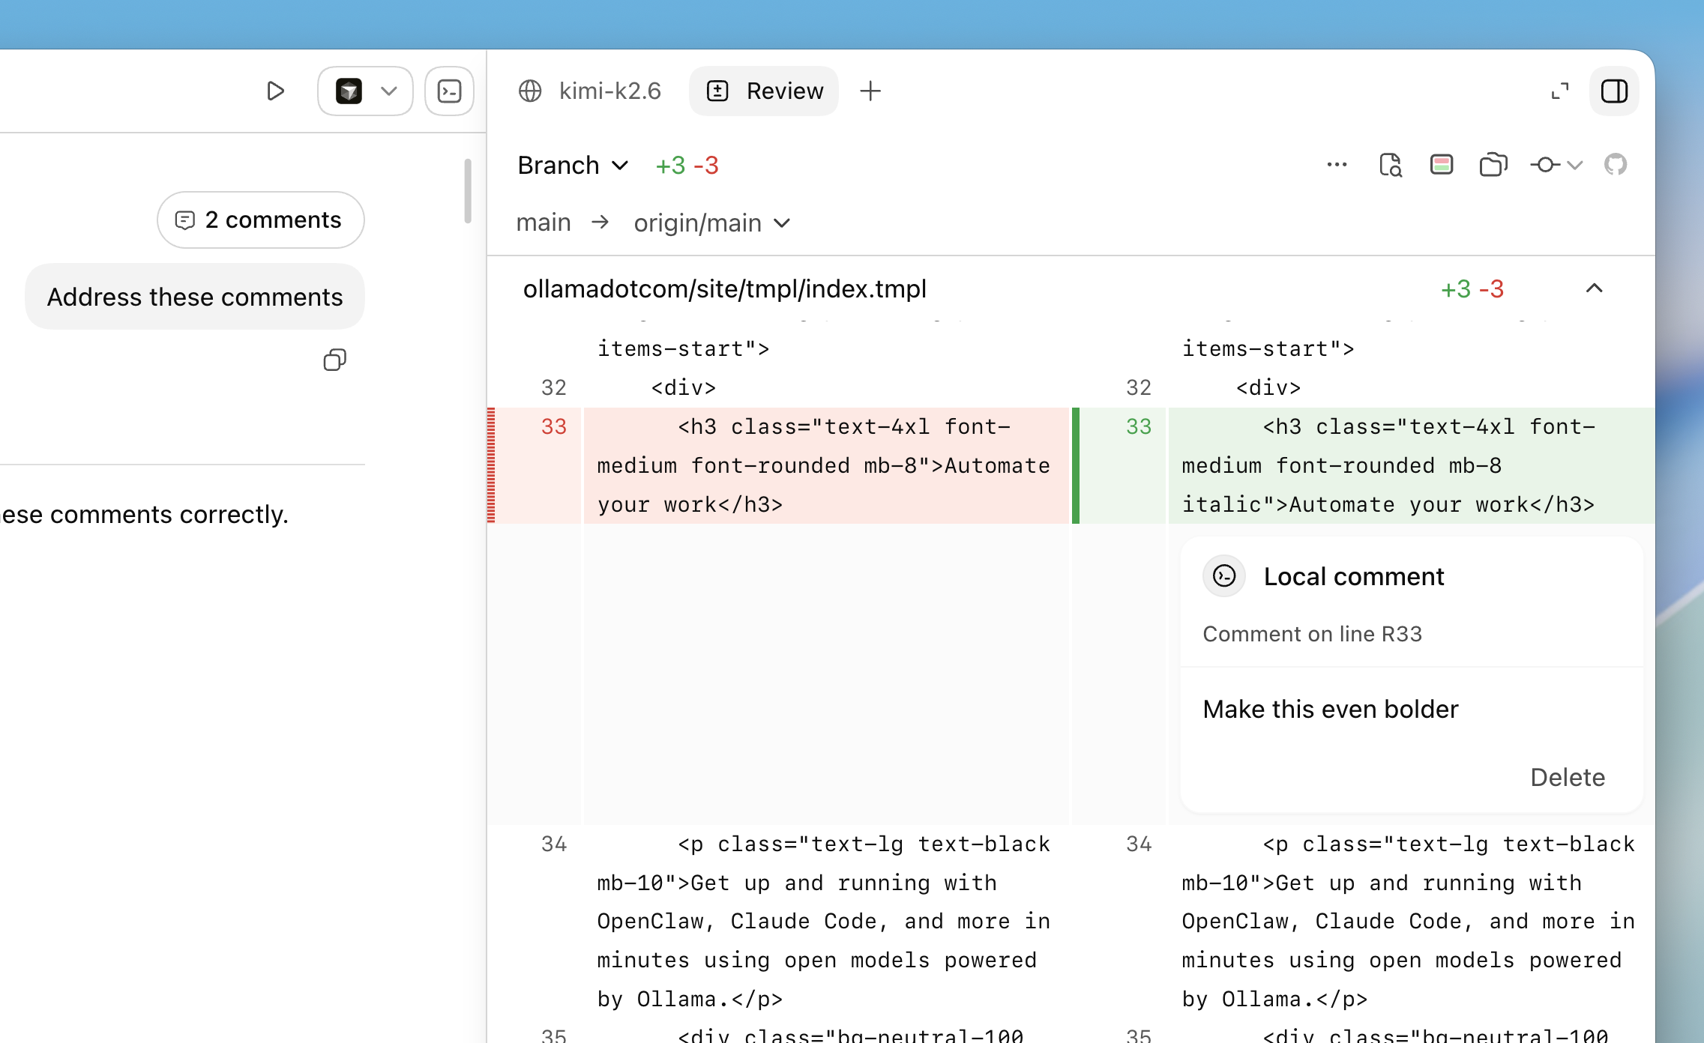Open the more options ellipsis menu
Screen dimensions: 1704x1043
pos(1337,165)
